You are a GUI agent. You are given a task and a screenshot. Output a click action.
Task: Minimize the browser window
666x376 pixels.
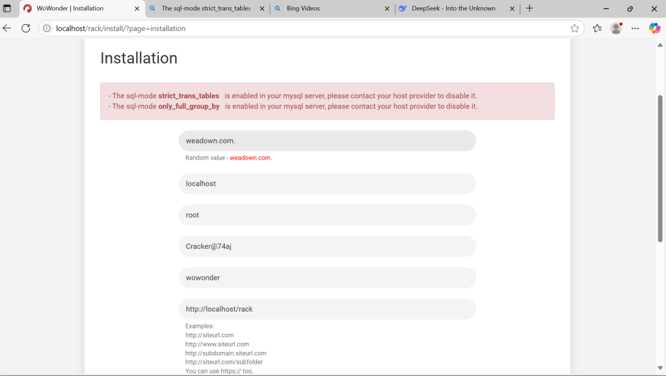606,8
